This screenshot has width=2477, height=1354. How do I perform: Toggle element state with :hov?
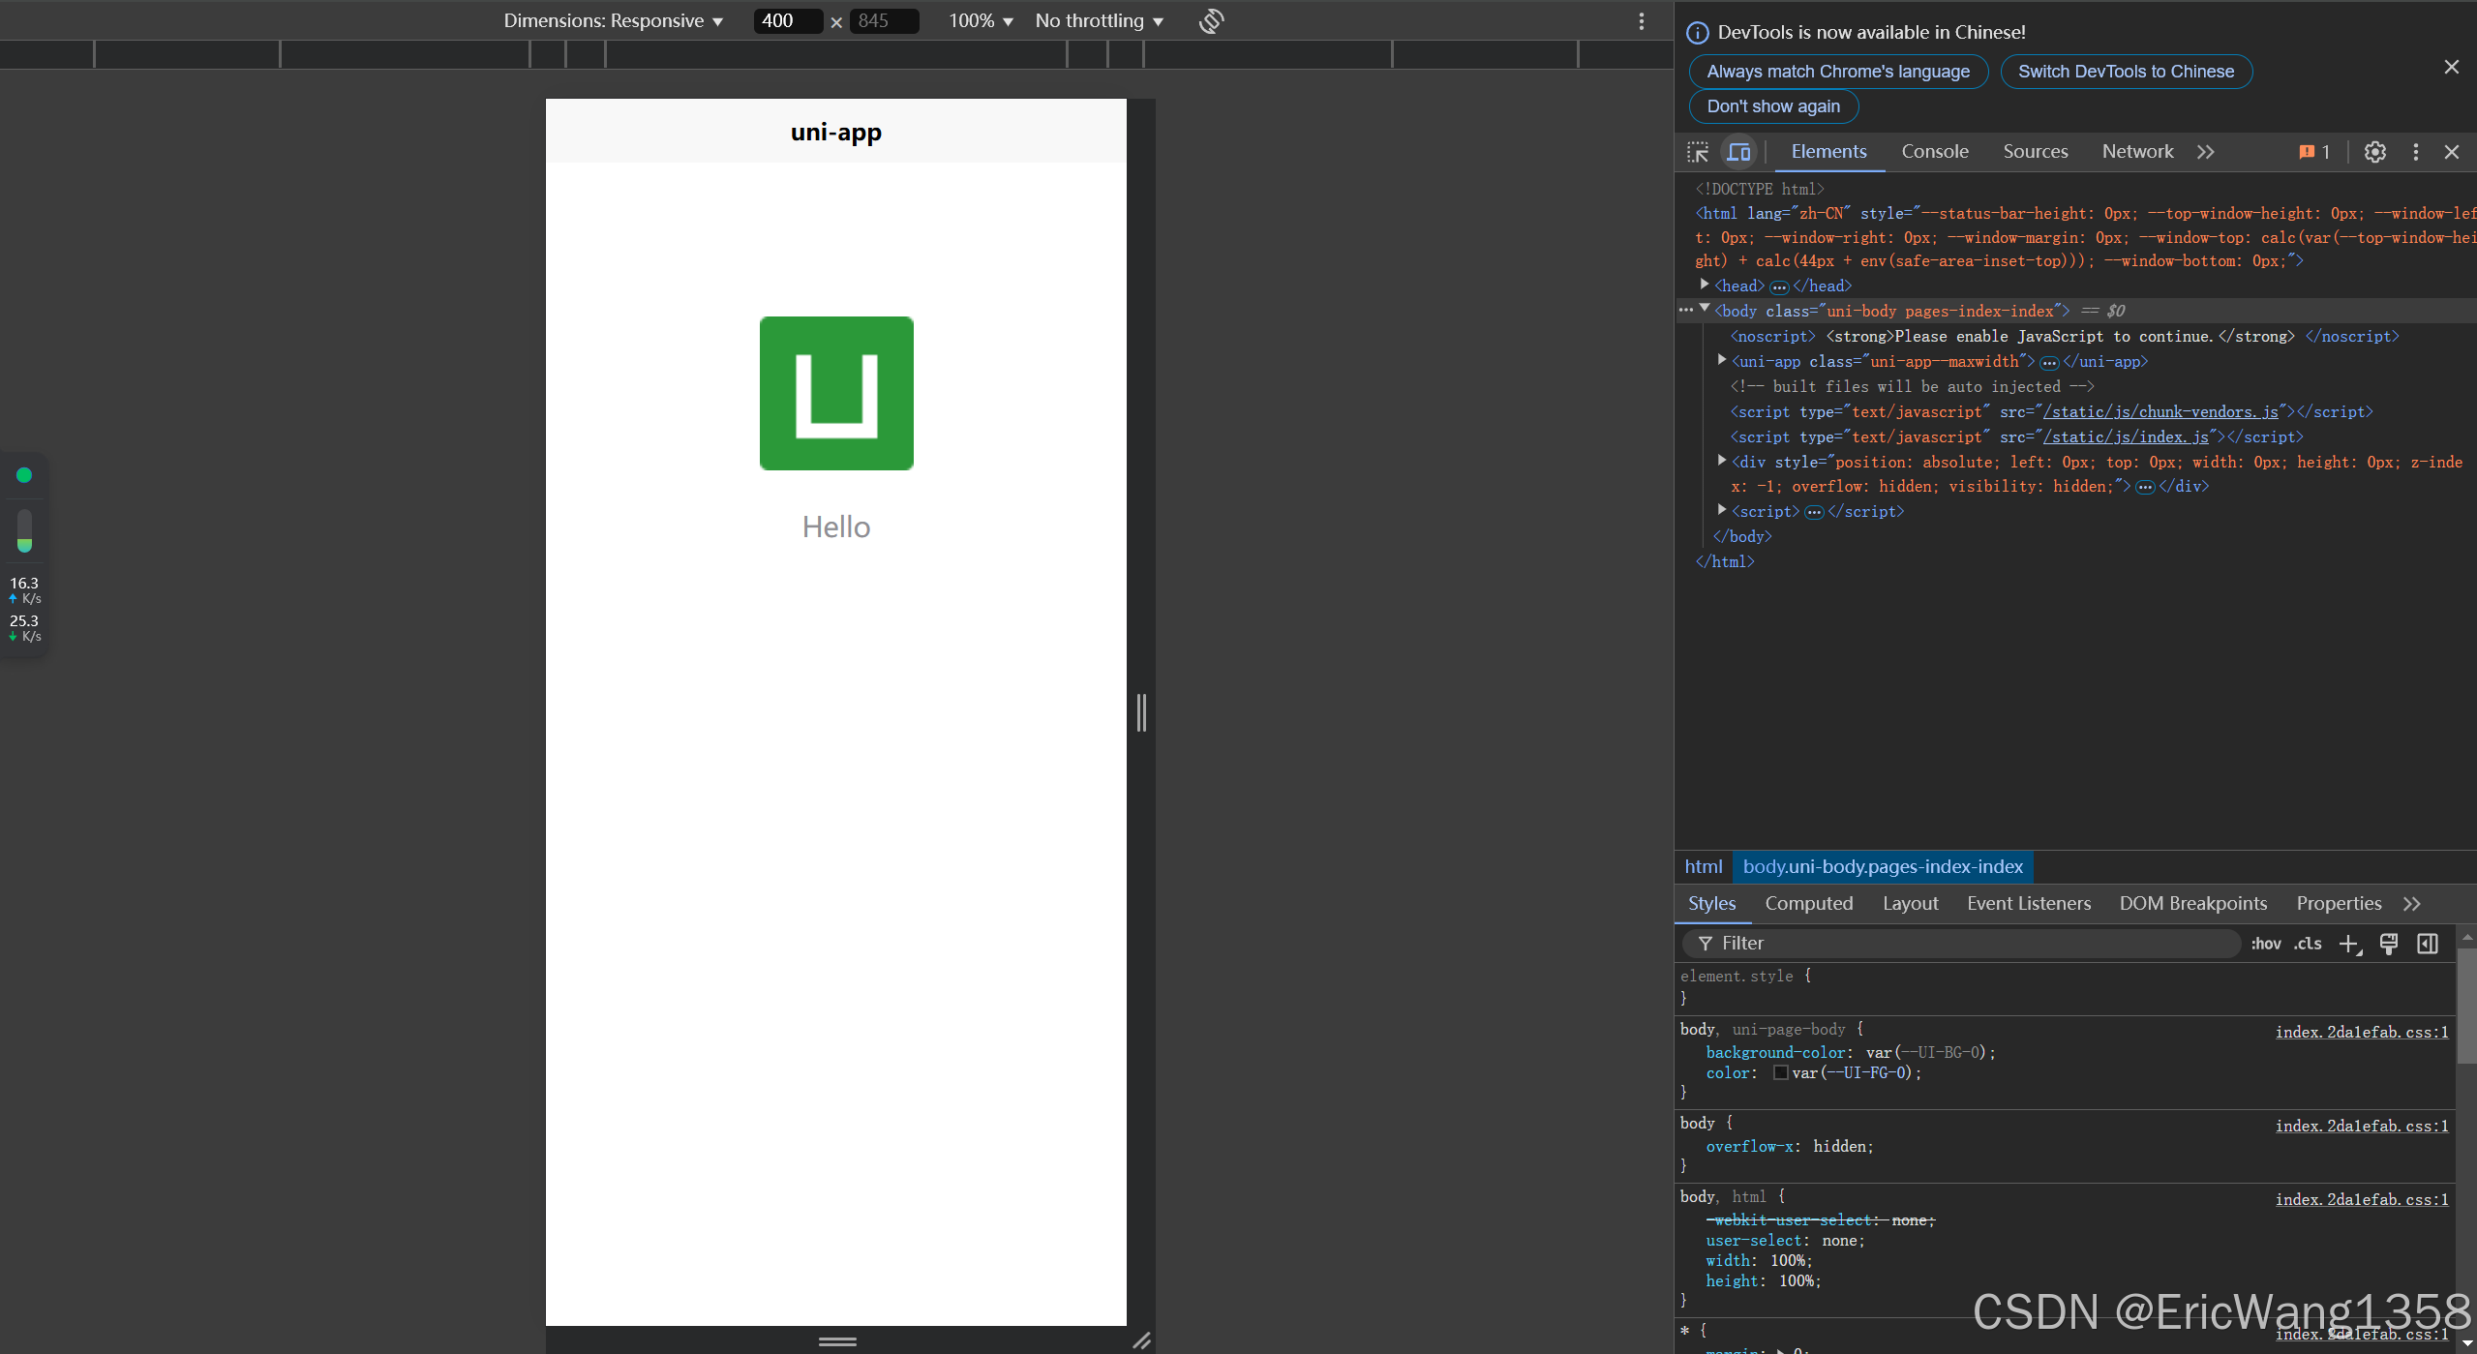coord(2267,944)
